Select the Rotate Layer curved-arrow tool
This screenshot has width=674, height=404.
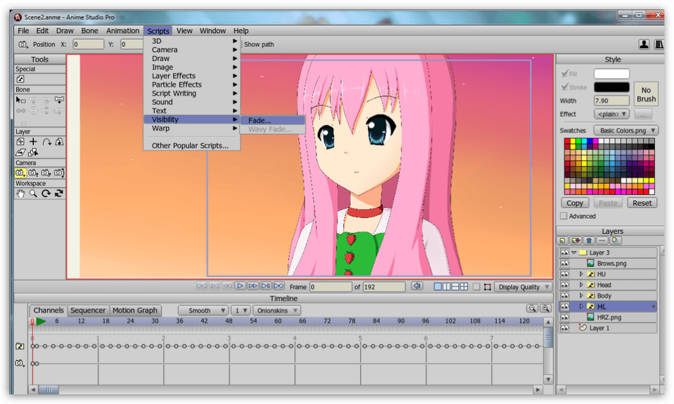(x=46, y=142)
